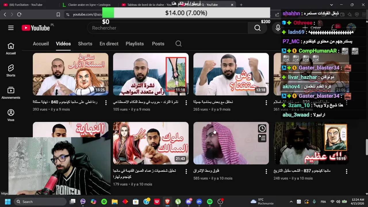The height and width of the screenshot is (207, 368).
Task: Close the active YouTube tab
Action: 232,5
